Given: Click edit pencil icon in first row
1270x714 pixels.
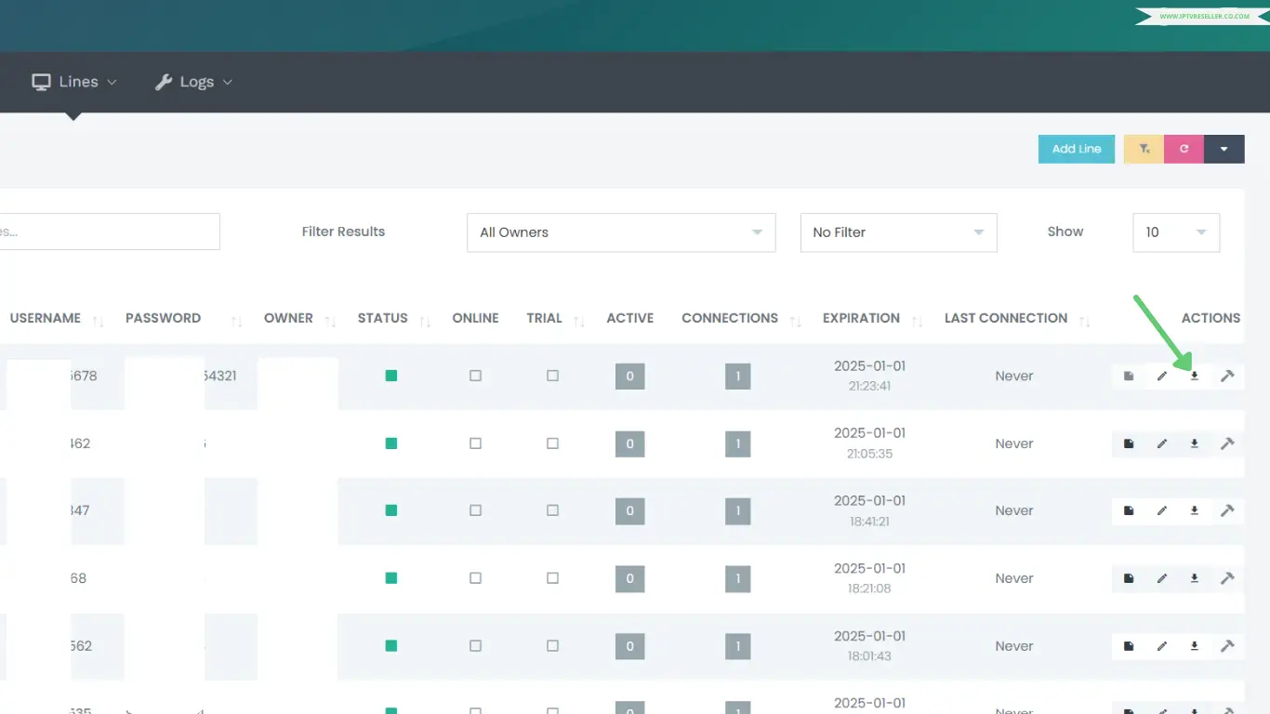Looking at the screenshot, I should (1161, 376).
